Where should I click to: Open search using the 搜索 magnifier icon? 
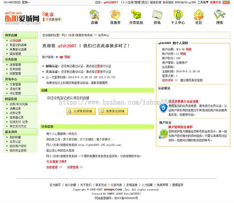219,16
